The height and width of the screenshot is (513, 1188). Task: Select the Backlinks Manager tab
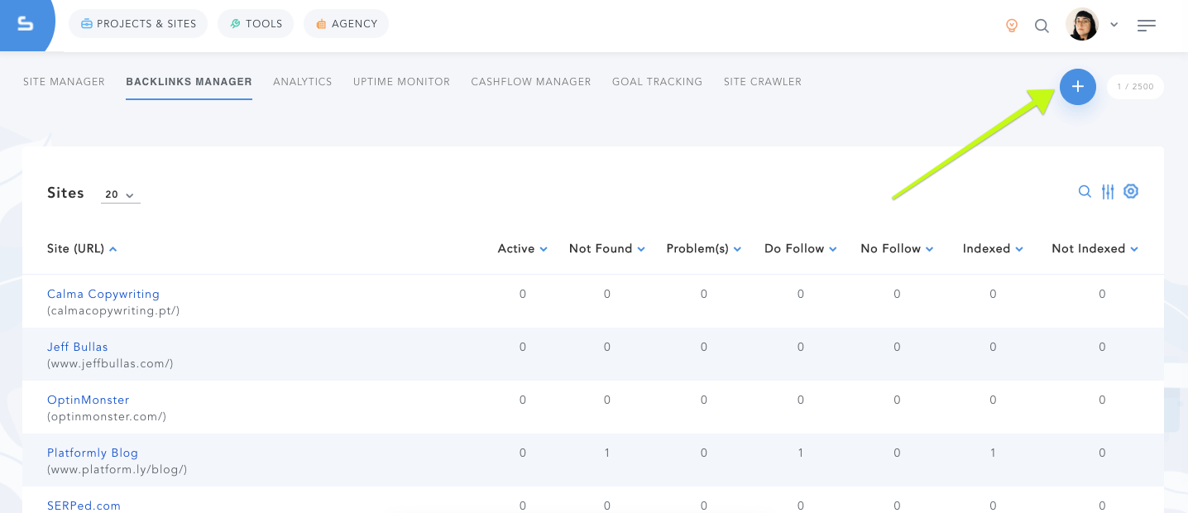(x=189, y=82)
